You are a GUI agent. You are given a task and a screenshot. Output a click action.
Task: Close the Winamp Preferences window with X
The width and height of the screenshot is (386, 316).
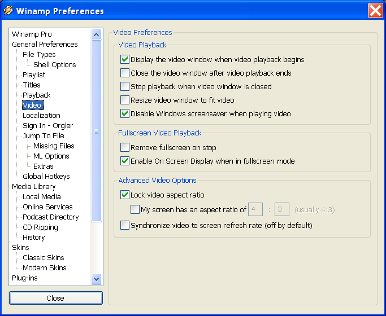(x=375, y=11)
